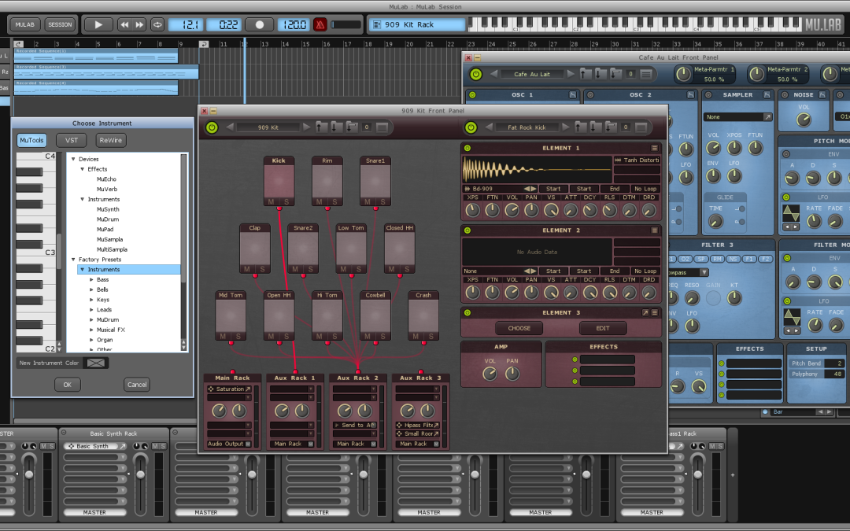The height and width of the screenshot is (531, 850).
Task: Mute the Kick pad with M
Action: point(271,201)
